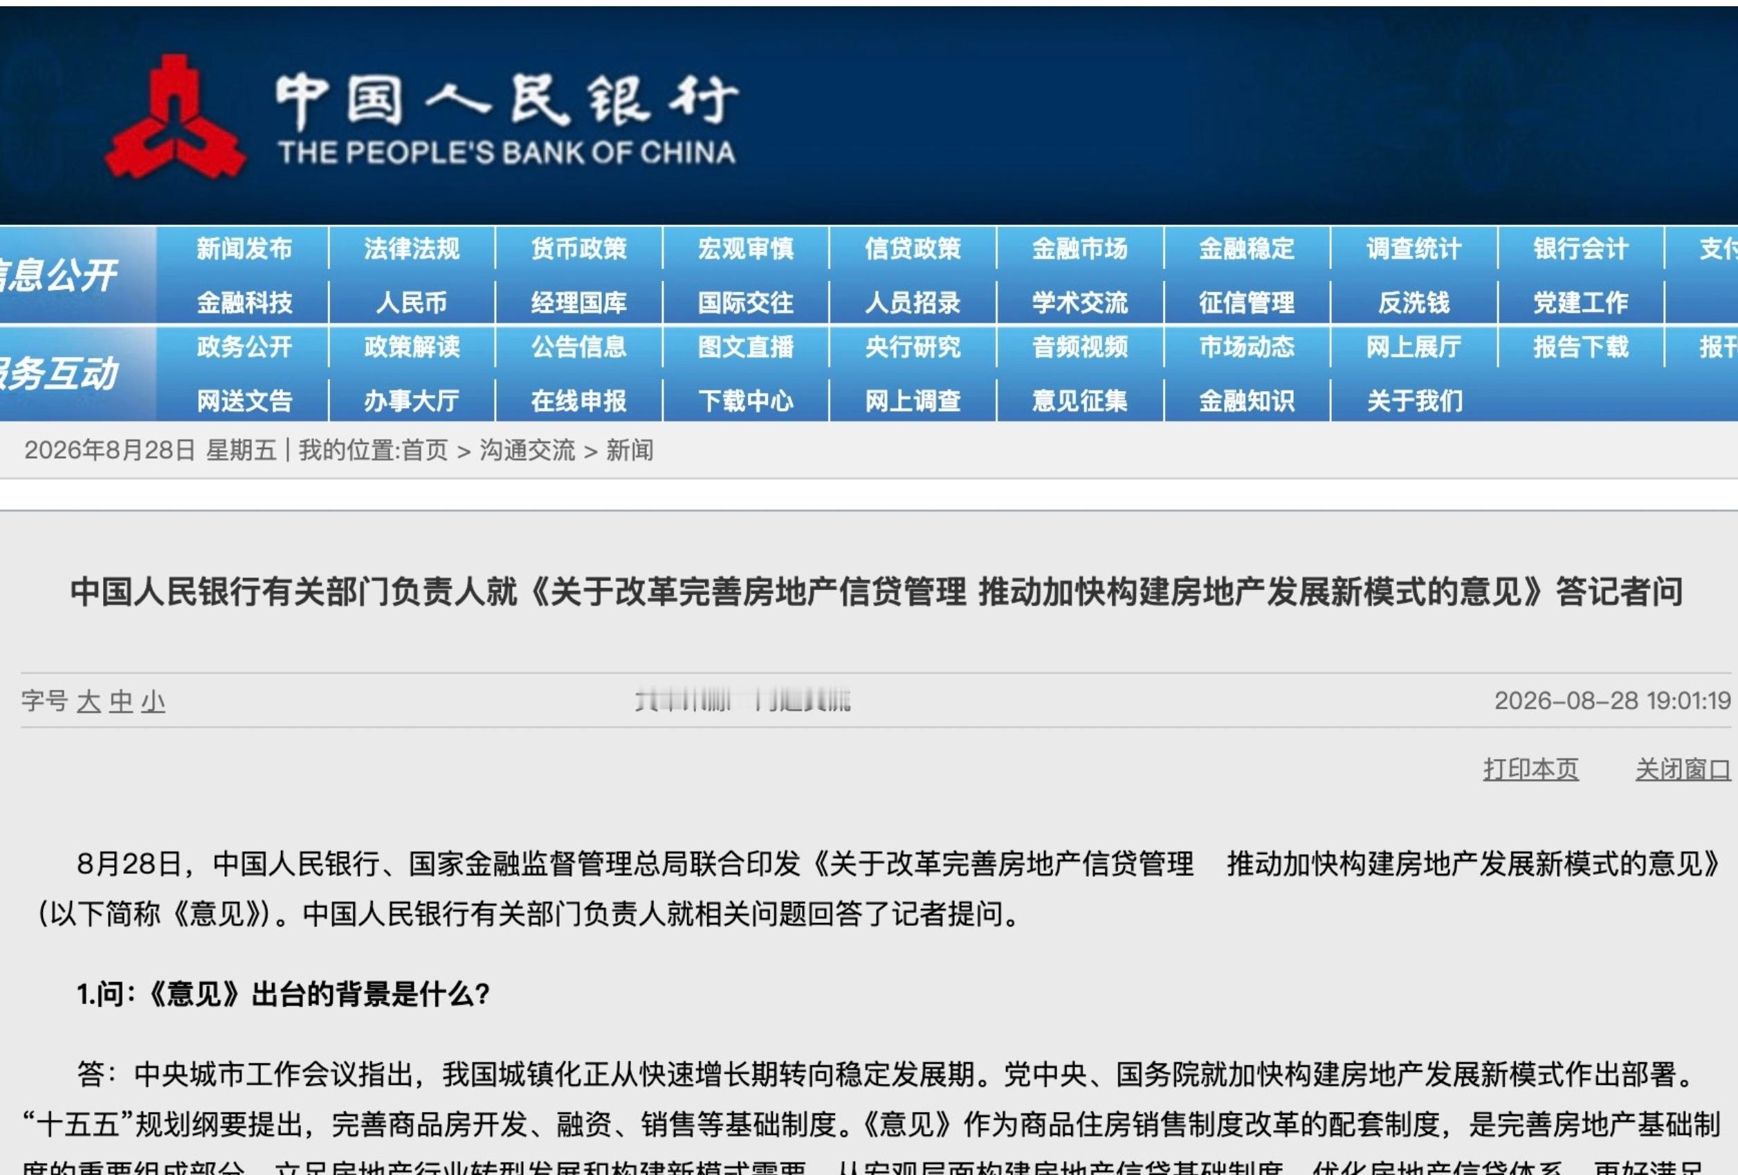
Task: Click 新闻 in the breadcrumb
Action: (x=630, y=450)
